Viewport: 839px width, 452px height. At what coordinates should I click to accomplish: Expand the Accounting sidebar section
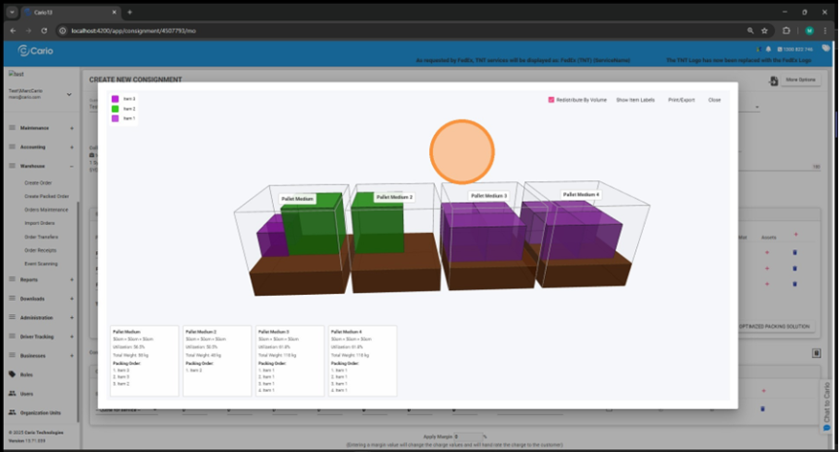tap(72, 147)
